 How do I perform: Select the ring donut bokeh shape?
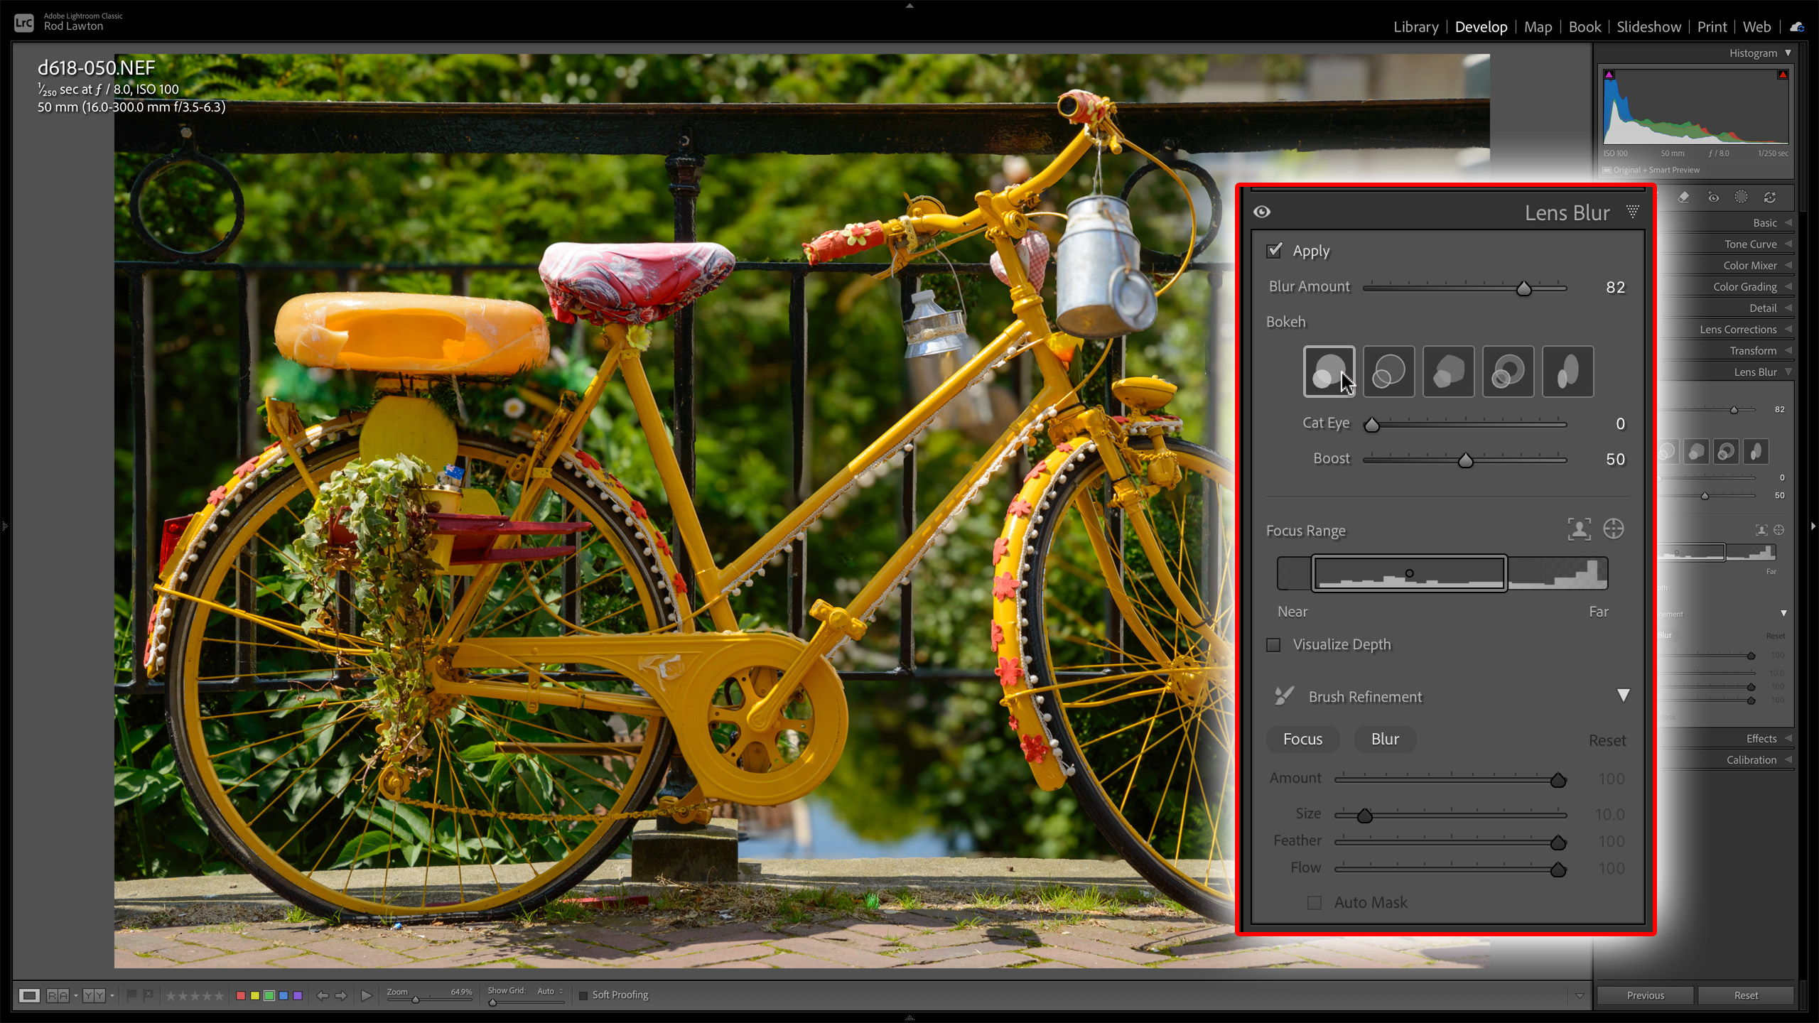coord(1508,372)
